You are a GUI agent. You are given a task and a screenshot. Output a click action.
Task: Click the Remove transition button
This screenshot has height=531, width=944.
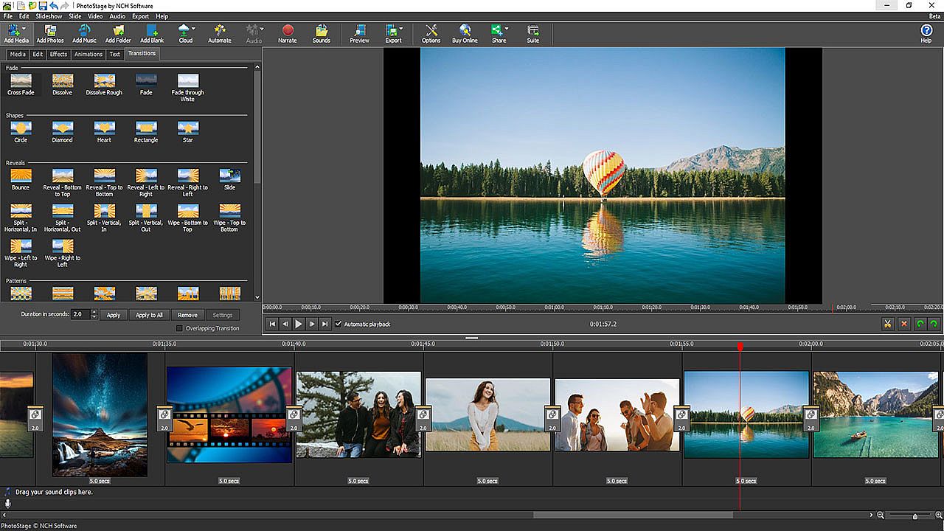point(187,315)
